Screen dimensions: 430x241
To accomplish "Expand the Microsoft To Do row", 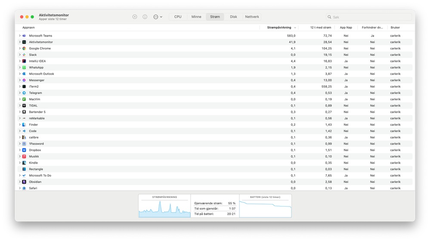I will tap(20, 176).
